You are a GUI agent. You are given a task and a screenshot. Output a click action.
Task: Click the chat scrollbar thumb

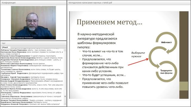[65, 96]
